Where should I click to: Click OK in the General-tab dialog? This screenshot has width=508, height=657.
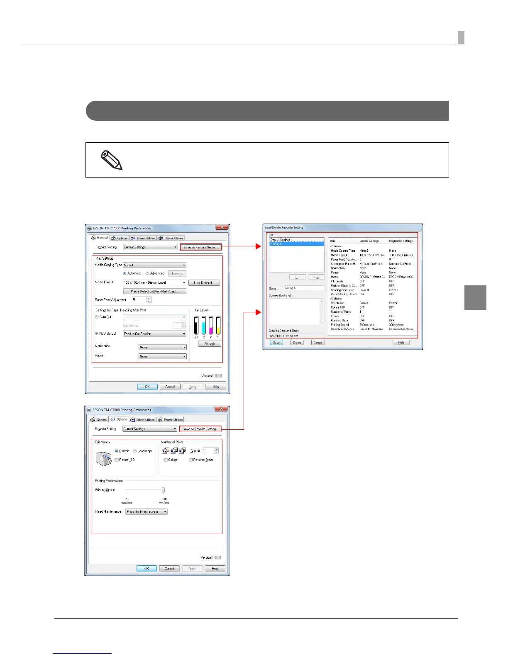[147, 387]
